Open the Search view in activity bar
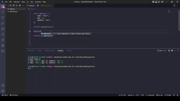The height and width of the screenshot is (101, 180). [x=3, y=12]
